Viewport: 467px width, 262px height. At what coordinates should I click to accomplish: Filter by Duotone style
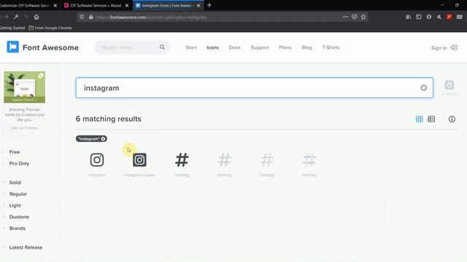[x=19, y=217]
